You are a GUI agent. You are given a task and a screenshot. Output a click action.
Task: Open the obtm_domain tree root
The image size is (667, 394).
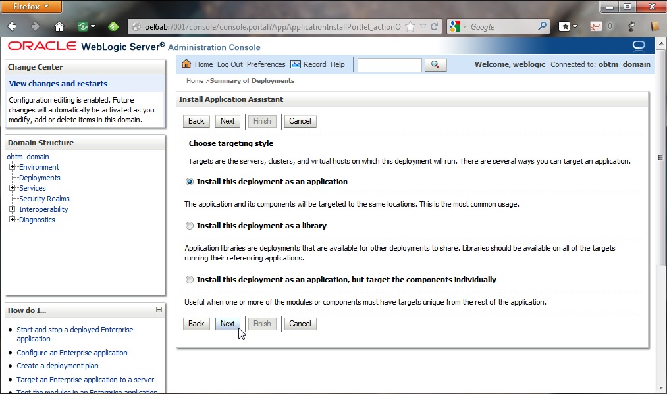(x=28, y=157)
